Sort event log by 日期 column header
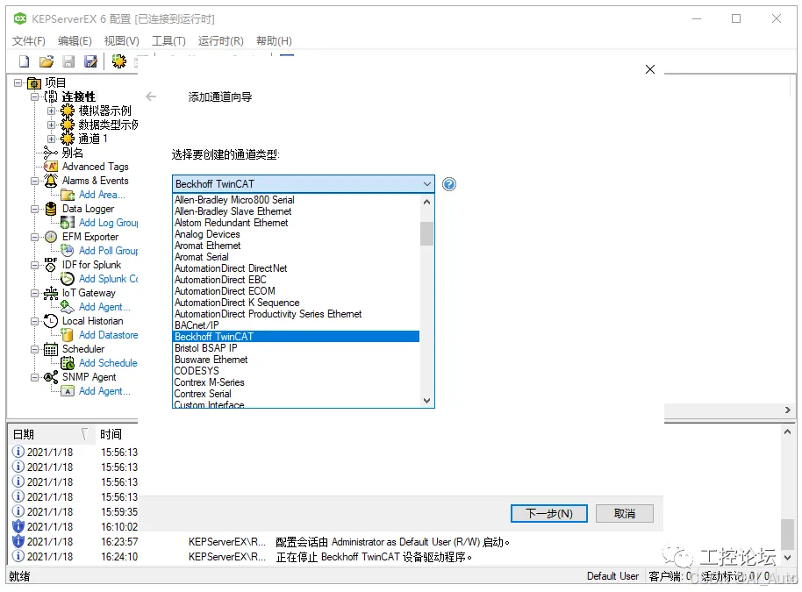This screenshot has width=802, height=592. coord(51,434)
